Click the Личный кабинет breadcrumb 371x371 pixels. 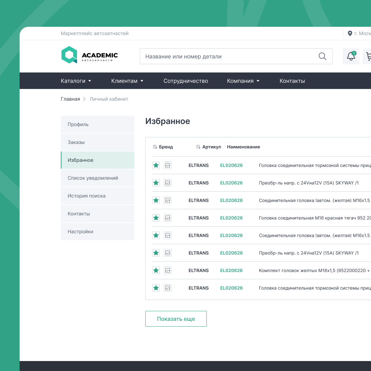(109, 99)
